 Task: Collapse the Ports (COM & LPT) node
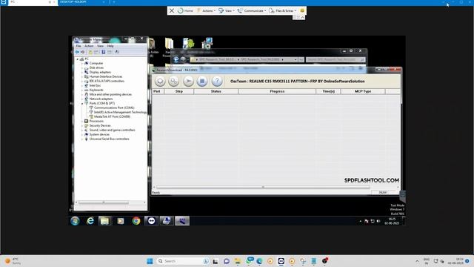point(82,103)
